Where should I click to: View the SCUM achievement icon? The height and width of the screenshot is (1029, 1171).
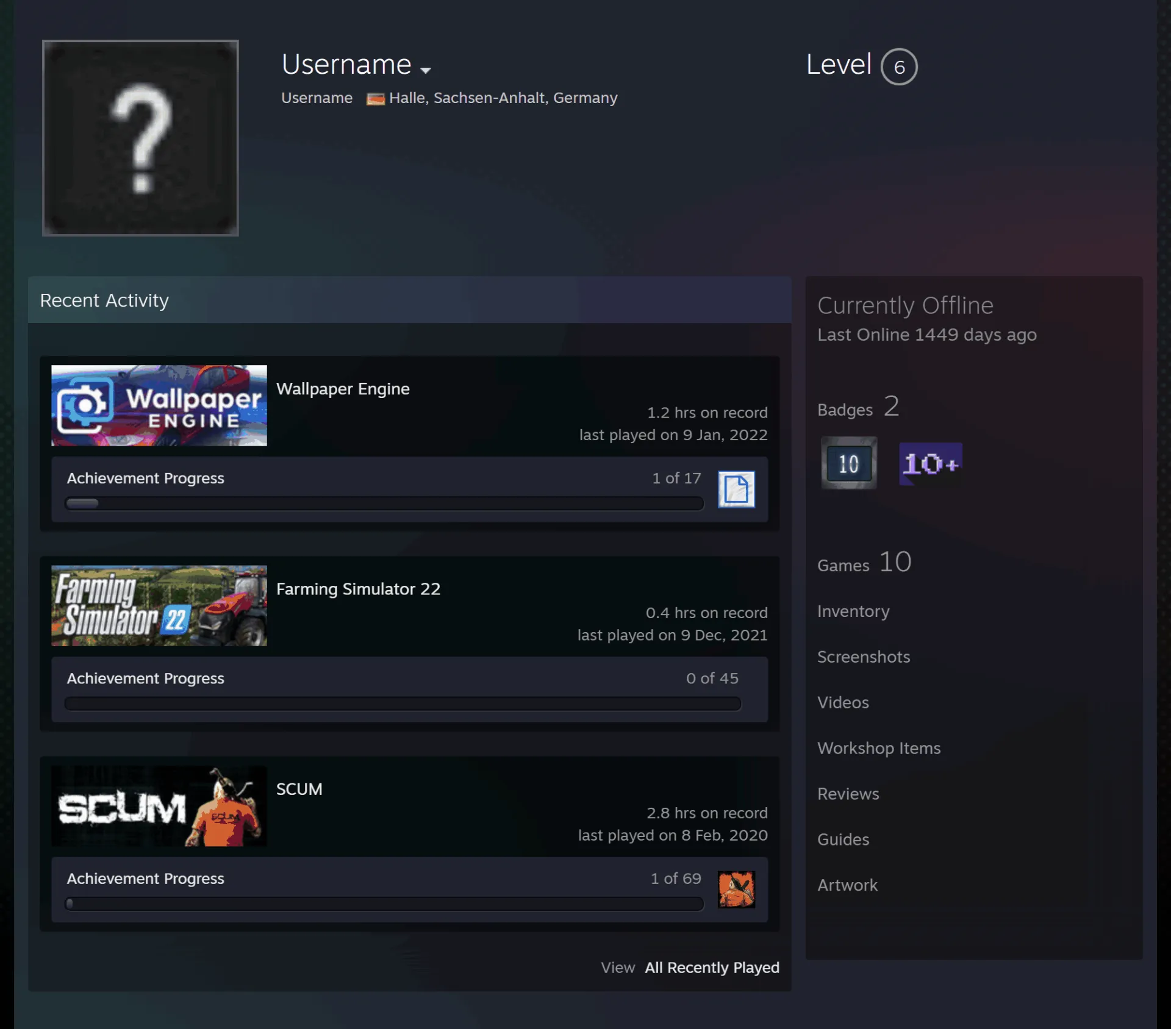(736, 889)
